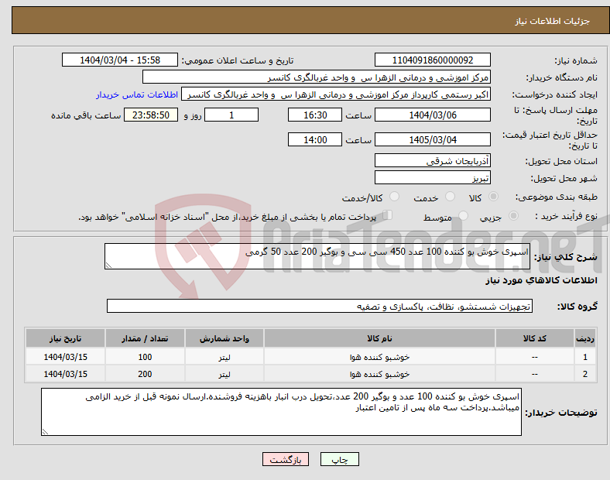This screenshot has width=610, height=480.
Task: Click the remaining days field showing 1
Action: point(231,115)
